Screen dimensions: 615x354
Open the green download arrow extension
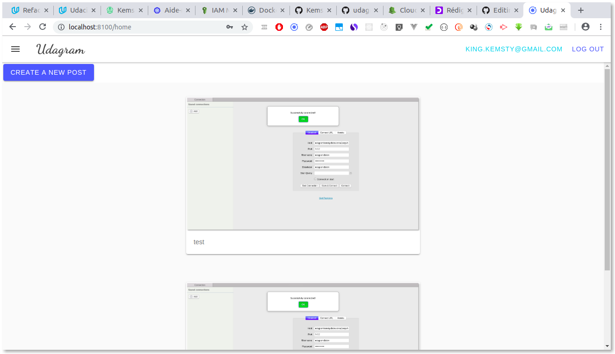pos(519,27)
